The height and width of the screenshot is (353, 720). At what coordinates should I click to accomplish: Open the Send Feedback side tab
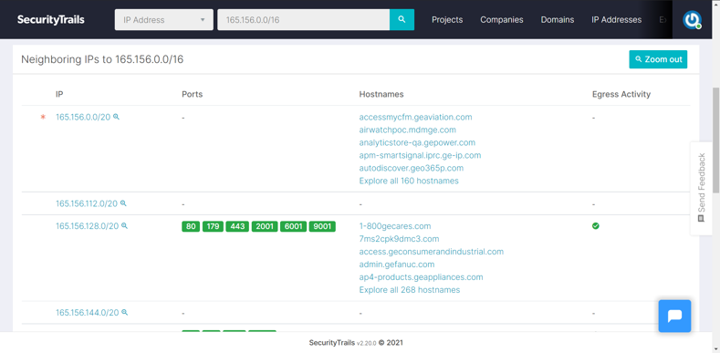(701, 188)
